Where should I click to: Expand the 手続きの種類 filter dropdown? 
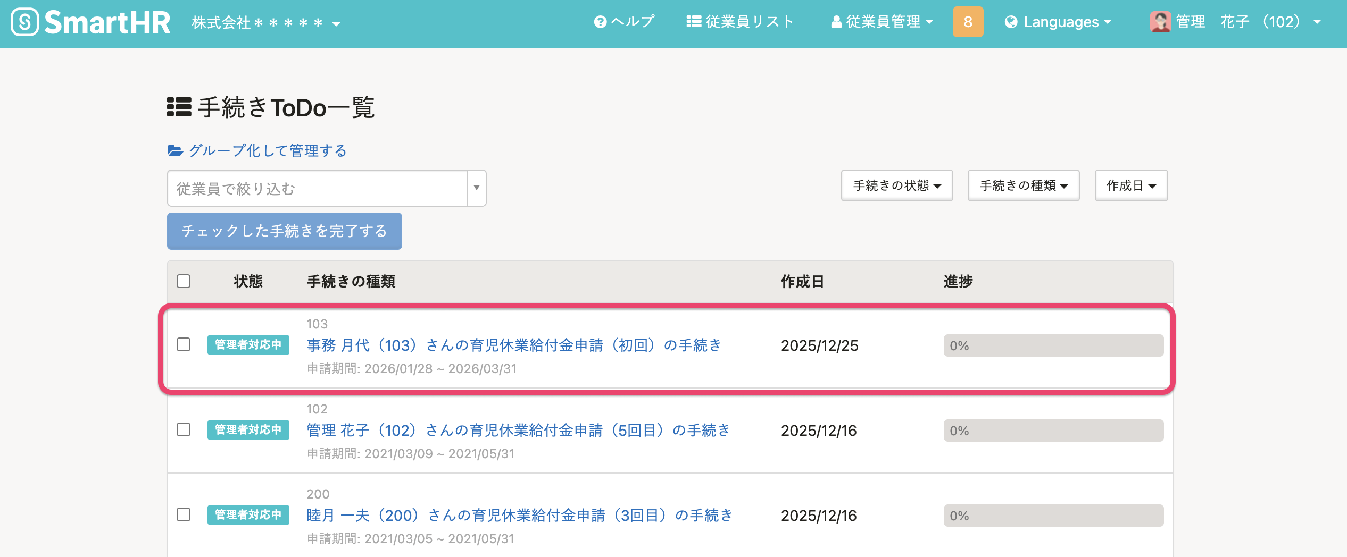click(1023, 186)
